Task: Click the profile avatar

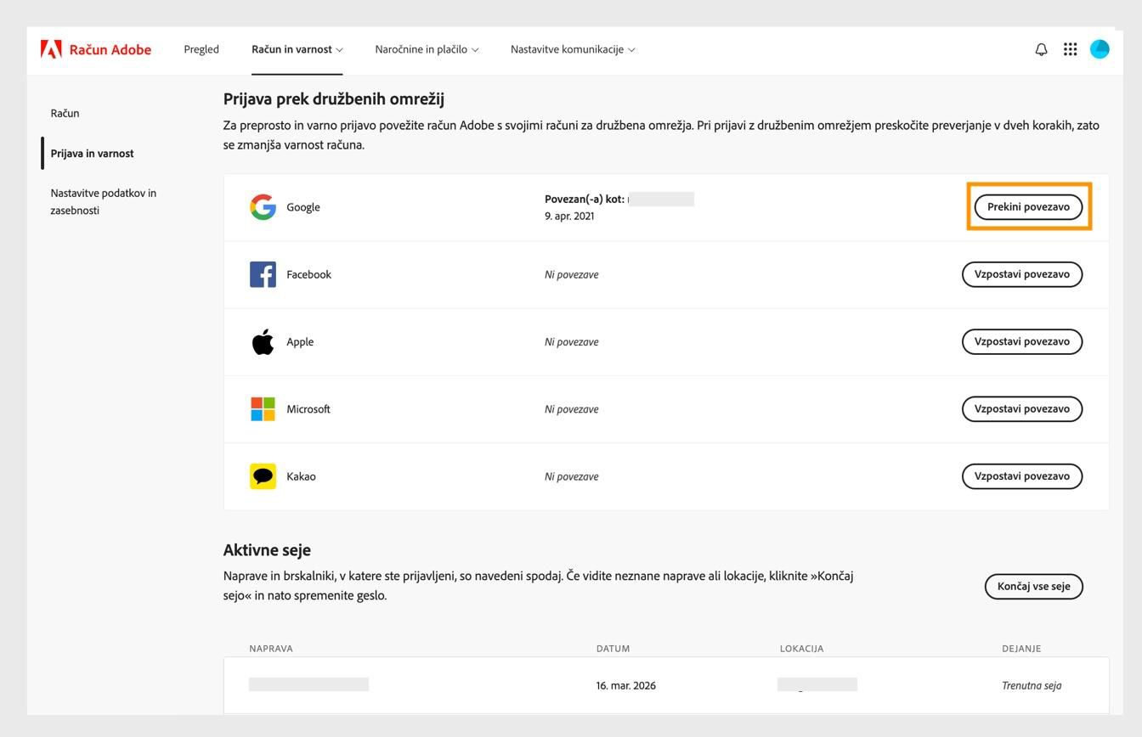Action: click(x=1100, y=49)
